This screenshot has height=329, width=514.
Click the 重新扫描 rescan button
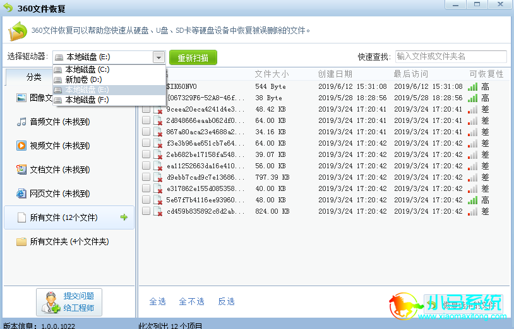[193, 58]
